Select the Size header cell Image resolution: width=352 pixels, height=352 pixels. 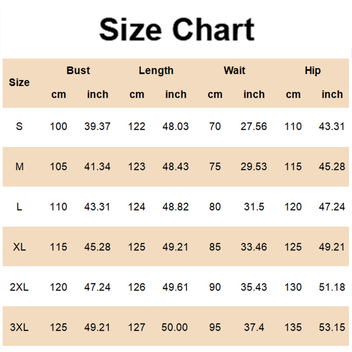click(19, 82)
